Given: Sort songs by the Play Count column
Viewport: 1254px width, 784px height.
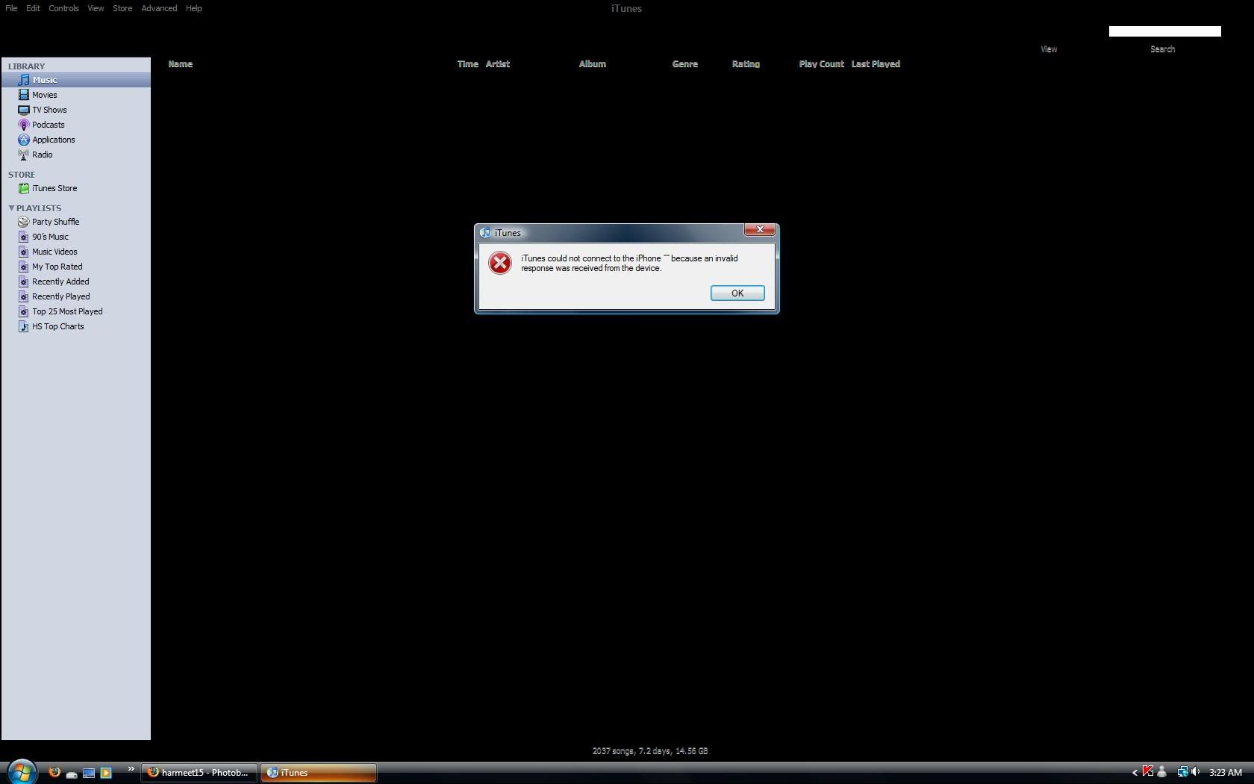Looking at the screenshot, I should 821,64.
